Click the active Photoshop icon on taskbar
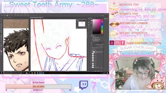 pyautogui.click(x=40, y=73)
